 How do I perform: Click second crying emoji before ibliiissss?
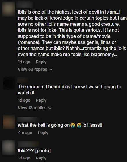tap(79, 125)
